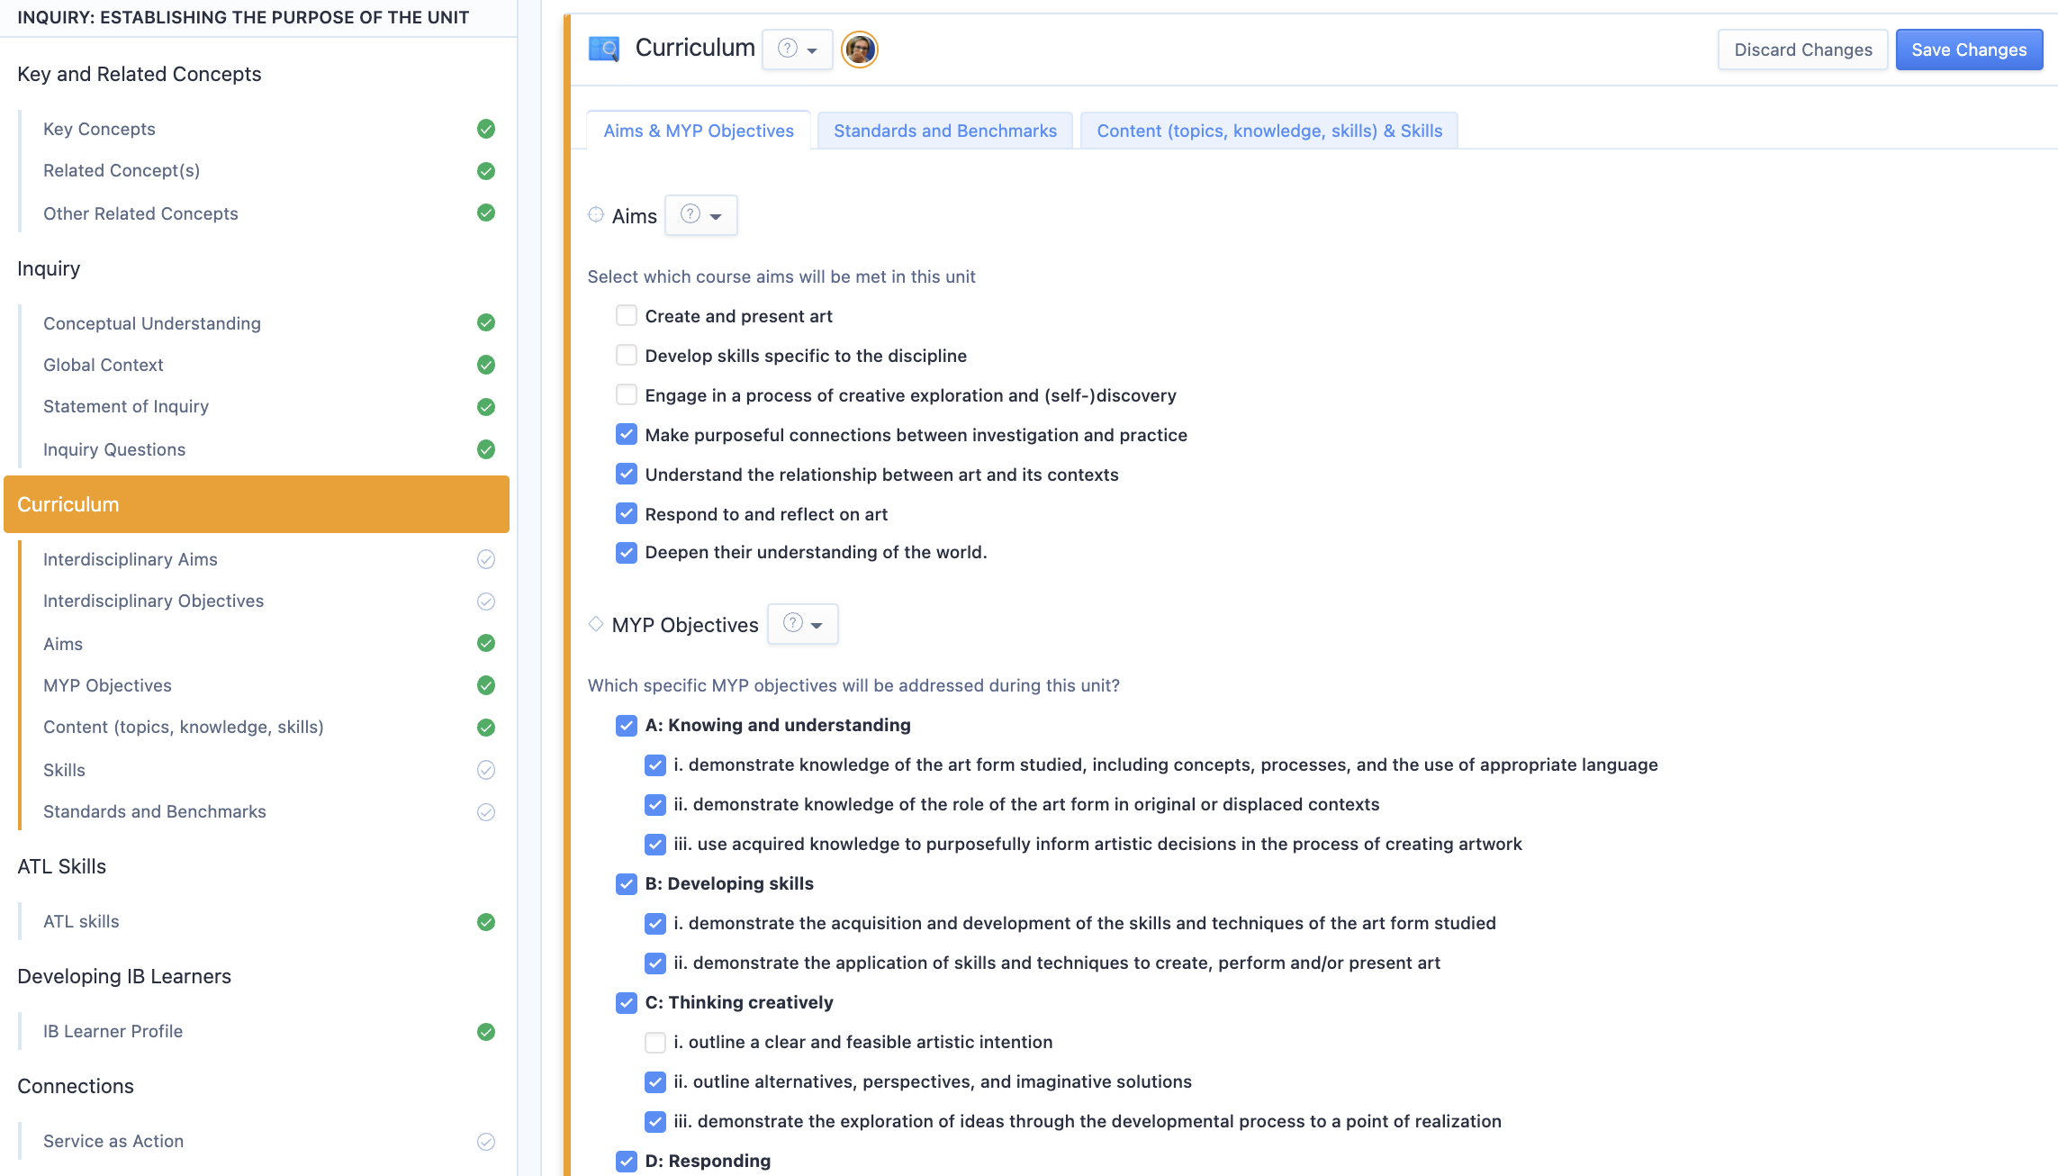Click Discard Changes
This screenshot has height=1176, width=2058.
[1802, 50]
